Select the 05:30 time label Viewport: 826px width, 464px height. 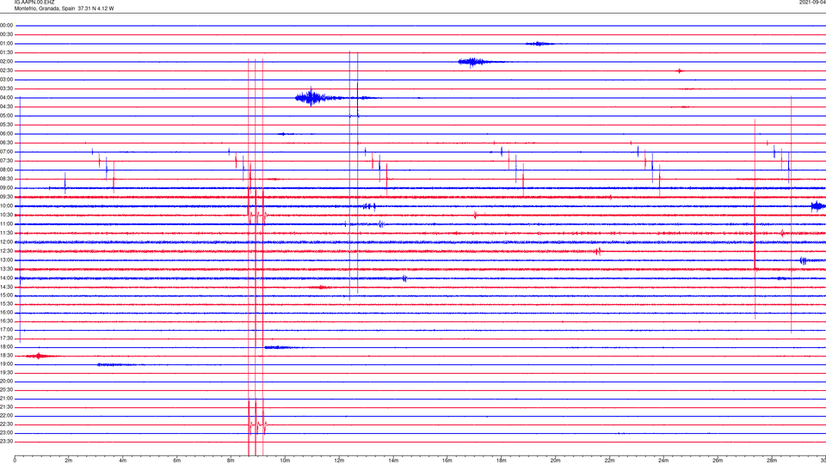tap(6, 125)
